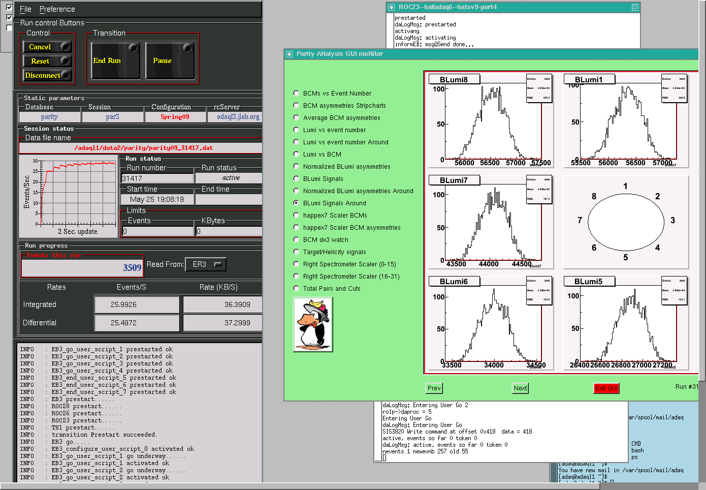
Task: Choose Normalized BLumi asymmetries Around option
Action: tap(296, 191)
